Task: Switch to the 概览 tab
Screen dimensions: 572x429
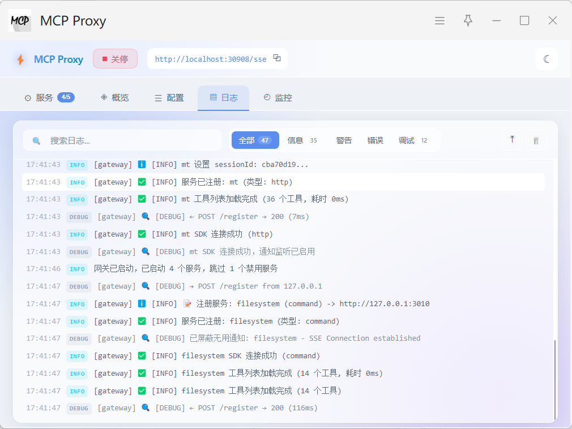Action: (115, 98)
